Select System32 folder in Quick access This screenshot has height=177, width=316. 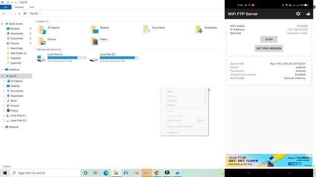[16, 63]
